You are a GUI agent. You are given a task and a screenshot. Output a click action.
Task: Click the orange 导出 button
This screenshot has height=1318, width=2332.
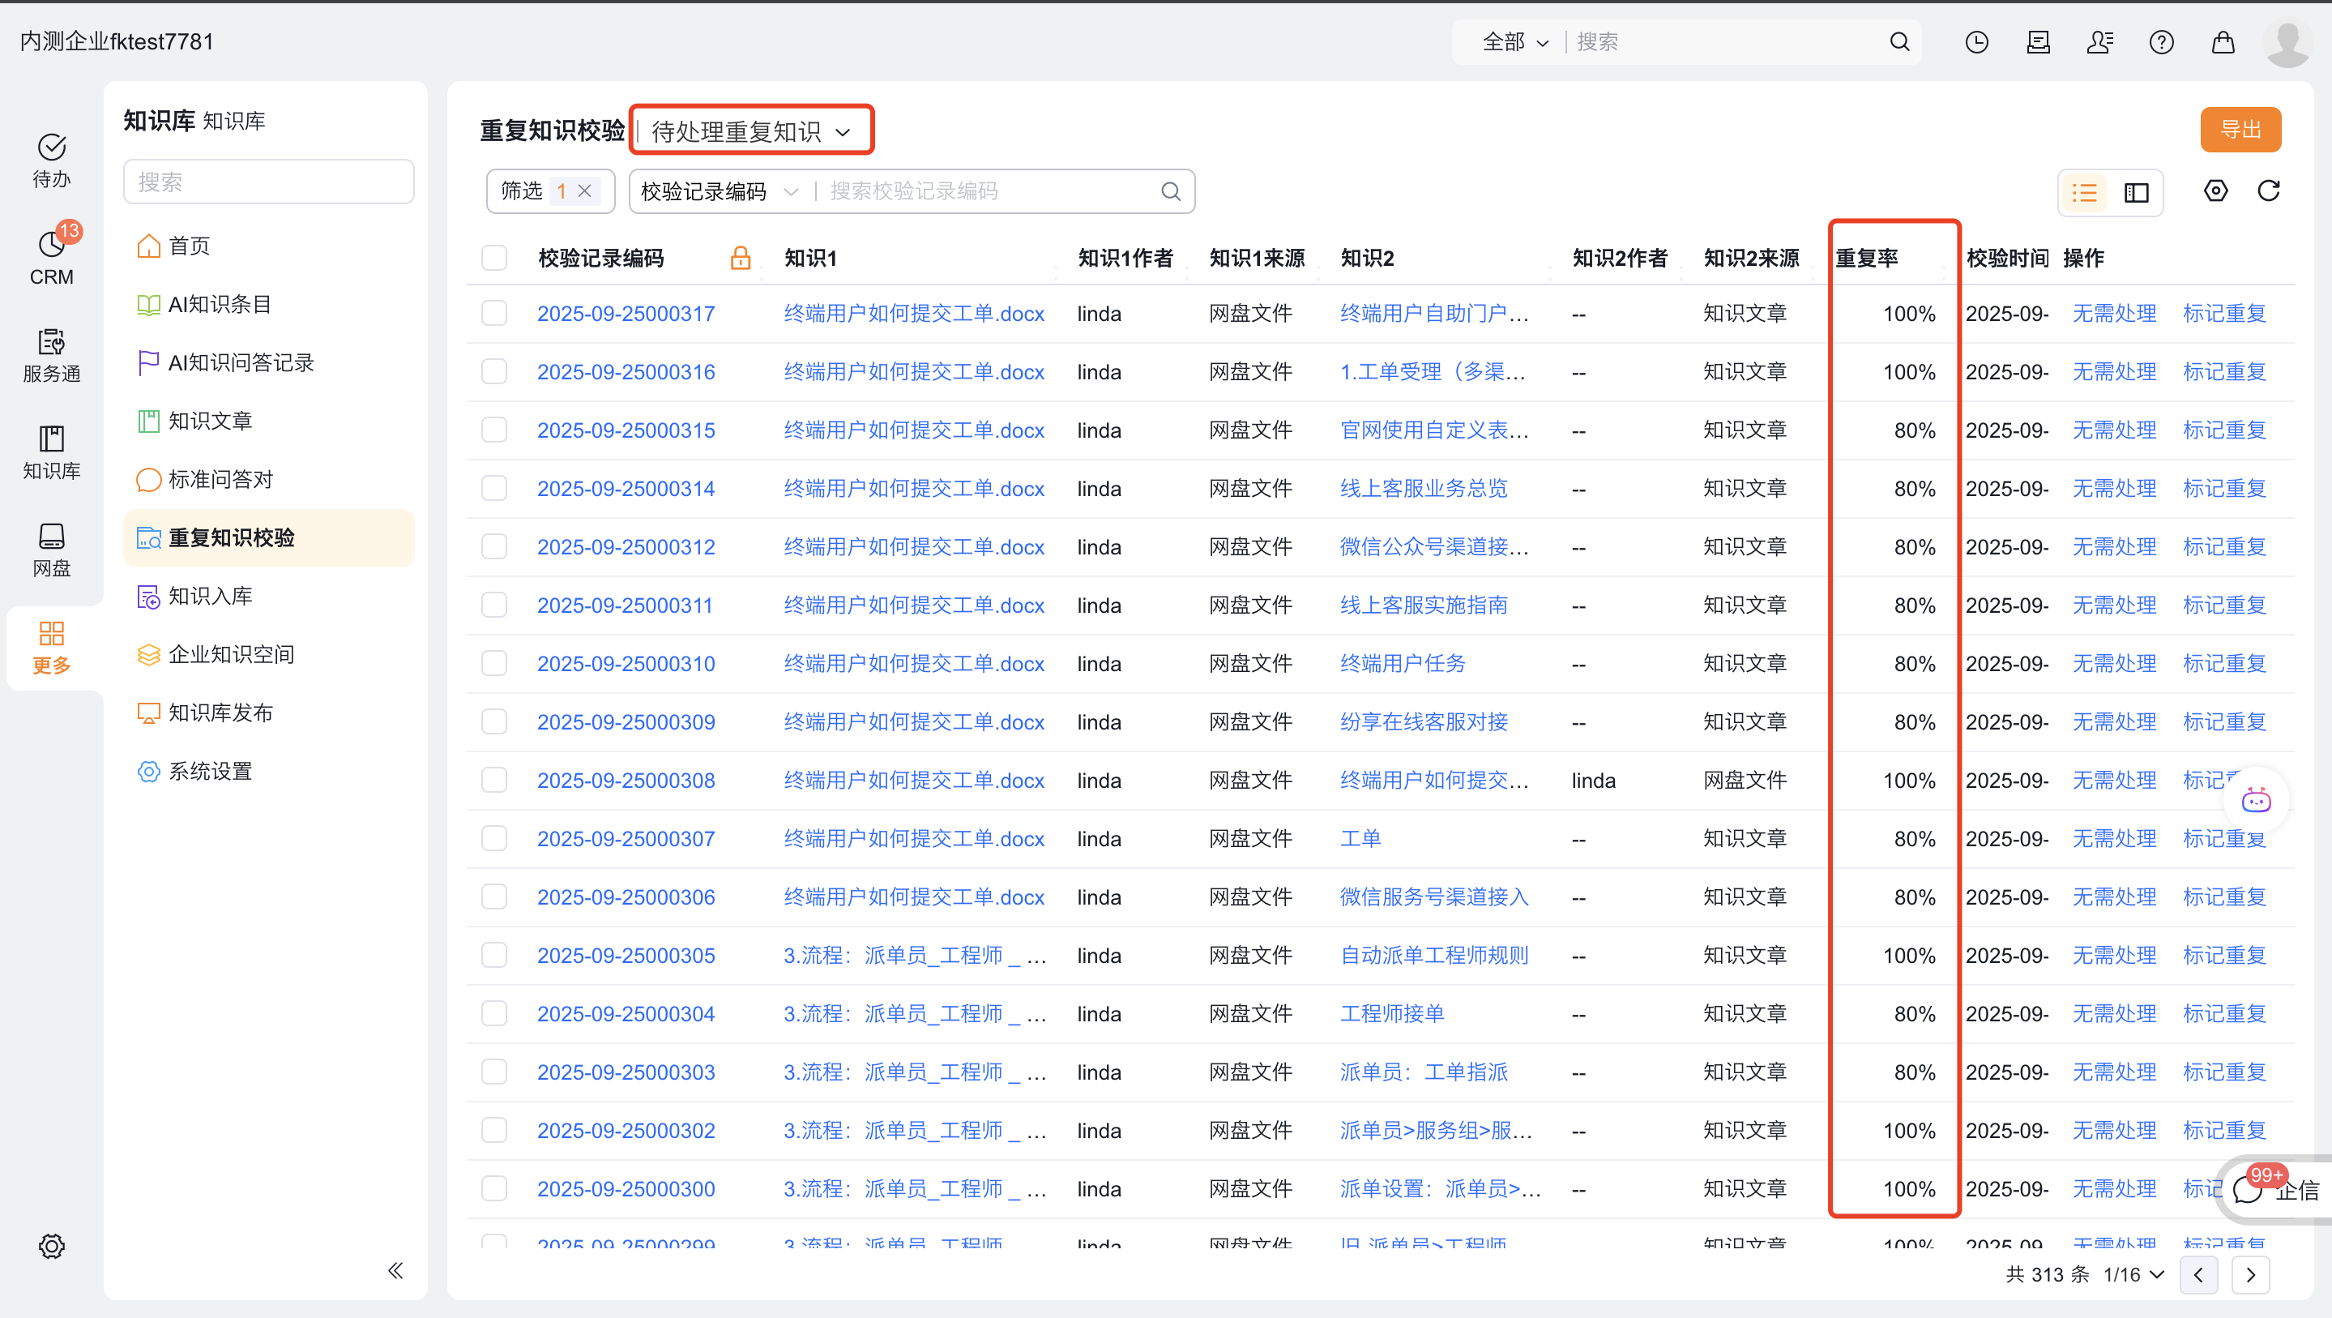pos(2240,130)
